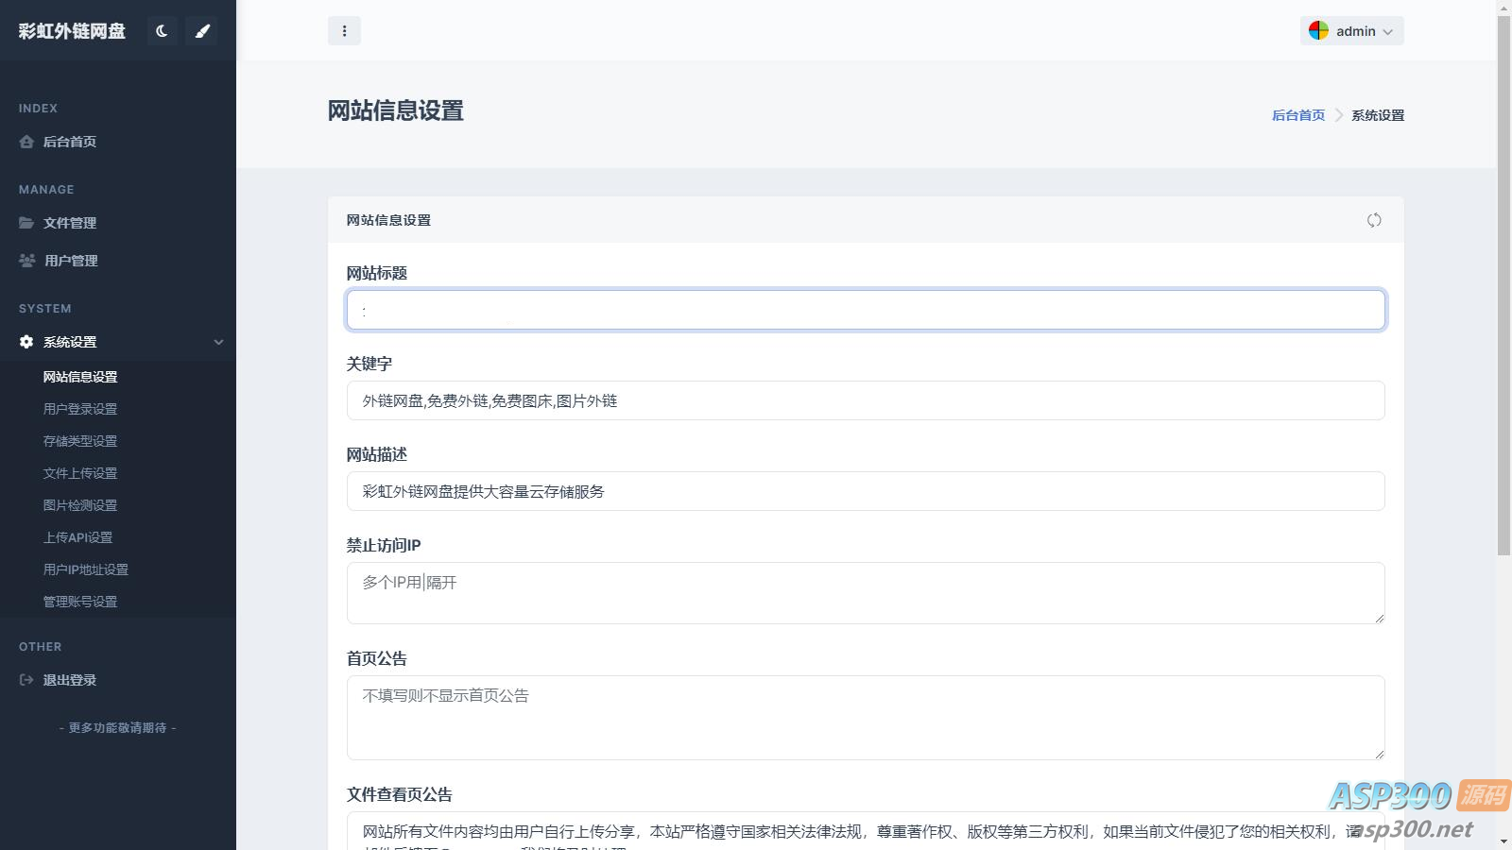Click the home icon beside 后台首页
Screen dimensions: 1512x850
[26, 142]
